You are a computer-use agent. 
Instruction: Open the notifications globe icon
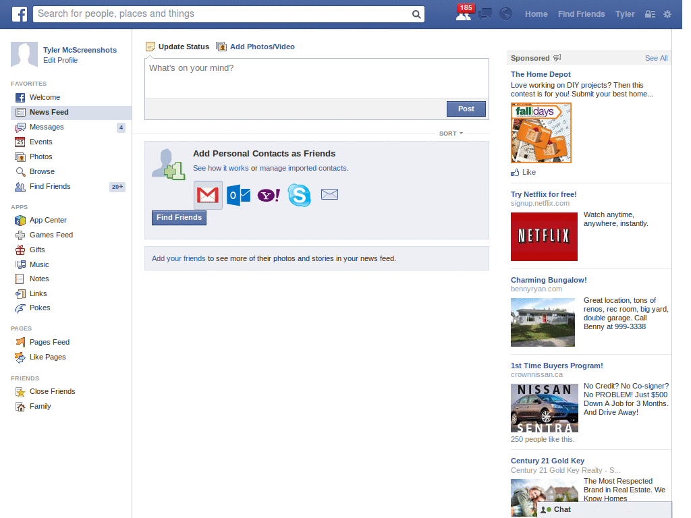pos(505,14)
